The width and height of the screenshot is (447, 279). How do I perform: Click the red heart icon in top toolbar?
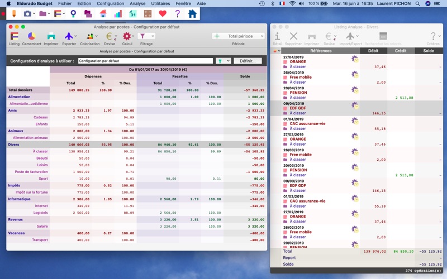click(x=163, y=13)
